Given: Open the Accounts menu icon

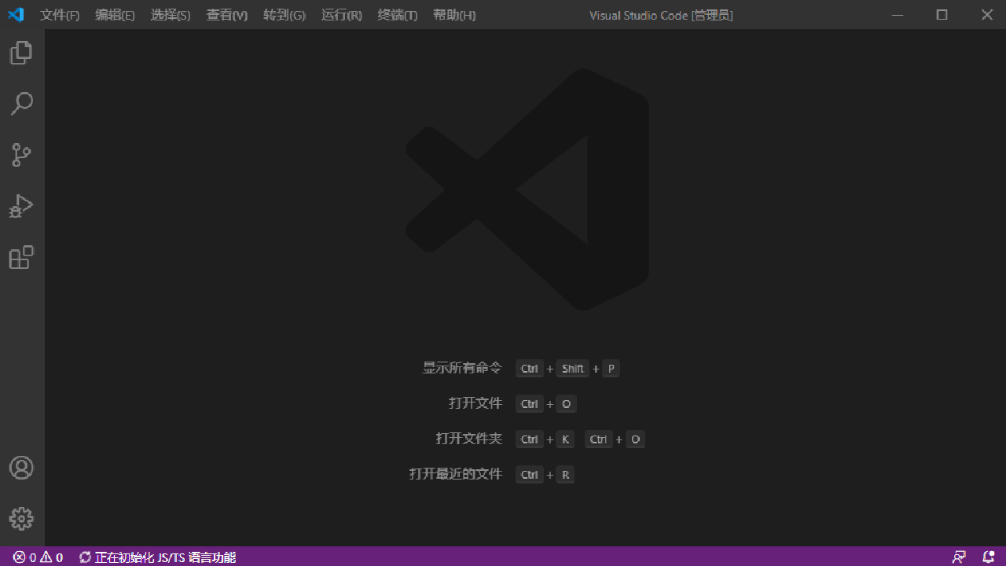Looking at the screenshot, I should pyautogui.click(x=21, y=468).
